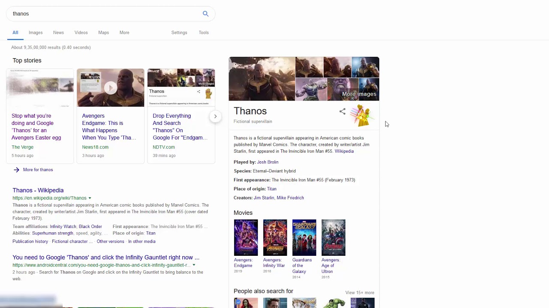Open androidcentral Infinity Gauntlet result title

106,258
